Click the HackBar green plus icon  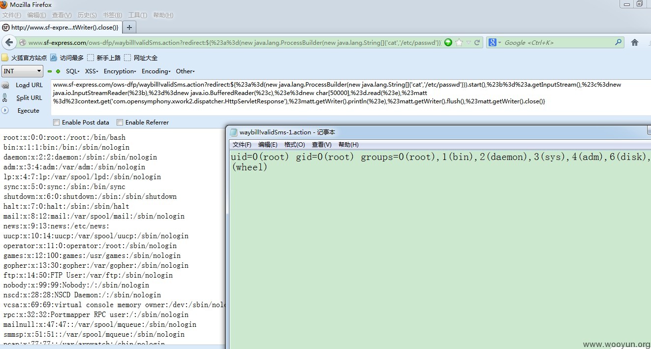58,71
